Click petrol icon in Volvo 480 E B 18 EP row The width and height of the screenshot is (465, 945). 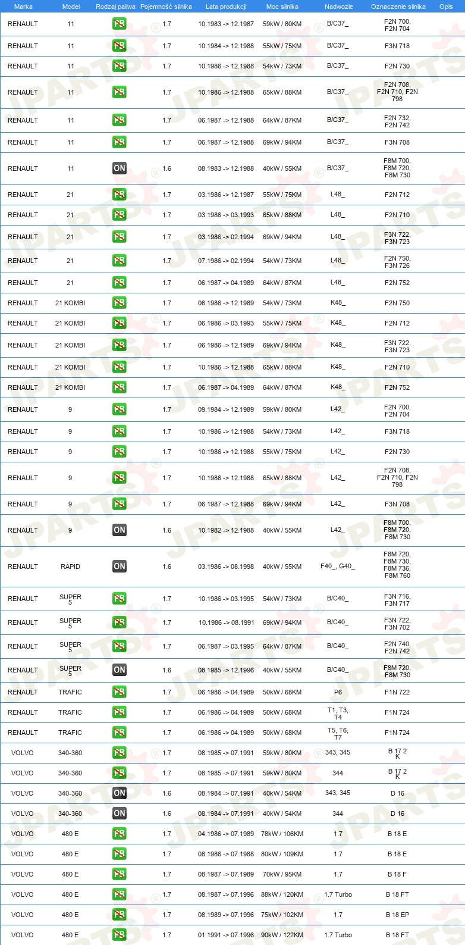(x=120, y=915)
